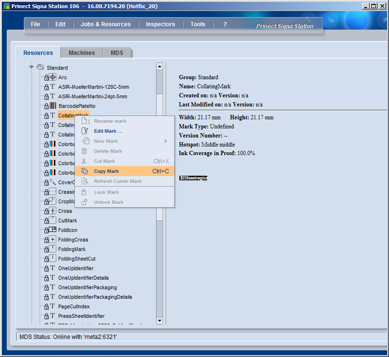Click the Lock Mark padlock icon

(x=84, y=192)
